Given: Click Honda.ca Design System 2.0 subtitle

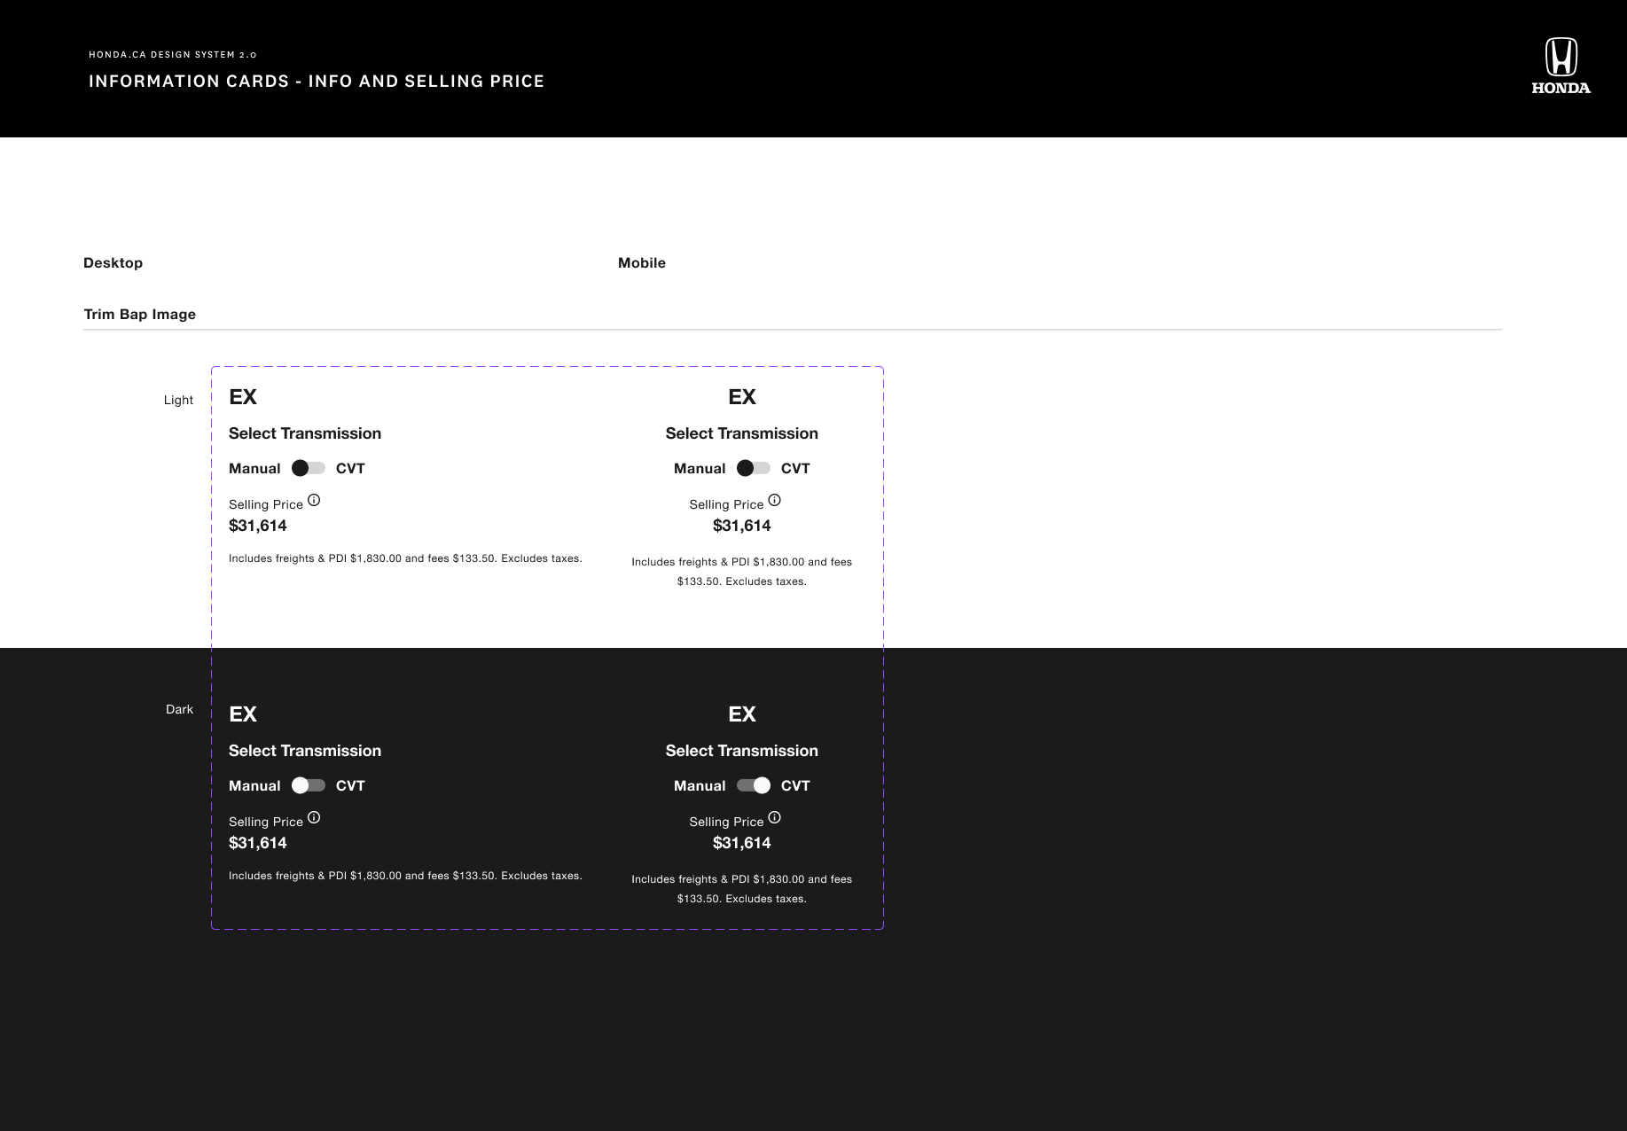Looking at the screenshot, I should click(x=173, y=55).
